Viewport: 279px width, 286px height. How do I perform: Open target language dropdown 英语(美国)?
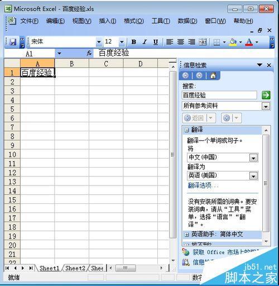253,176
